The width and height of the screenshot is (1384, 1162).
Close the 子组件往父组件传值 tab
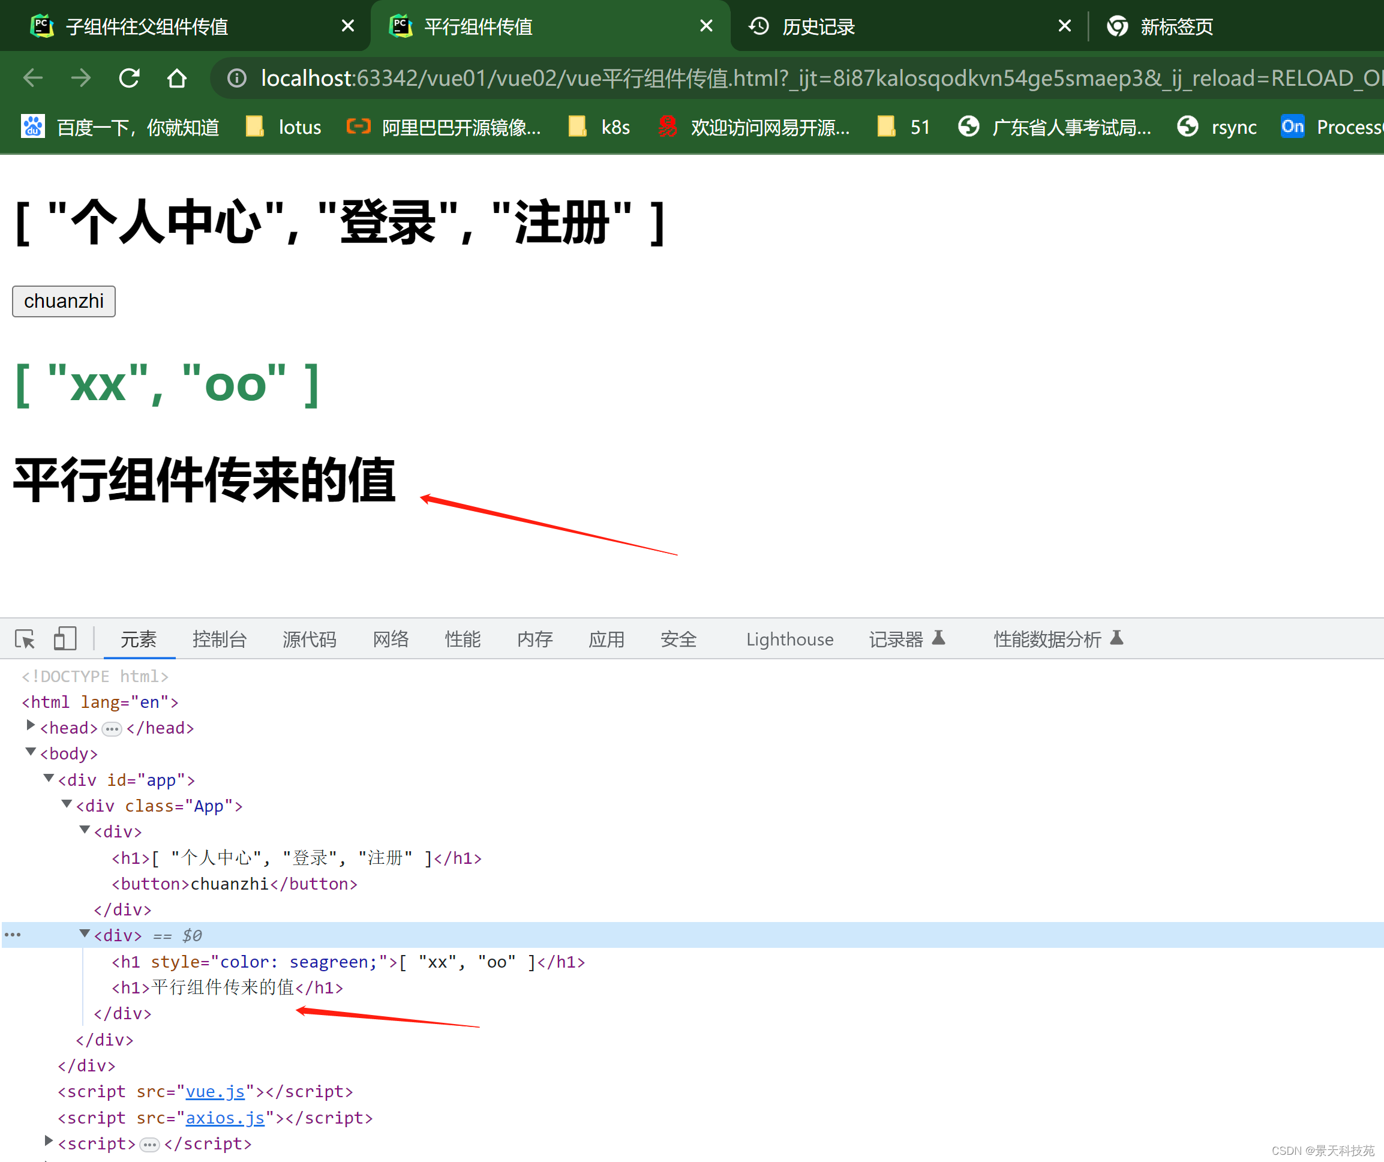click(x=348, y=26)
